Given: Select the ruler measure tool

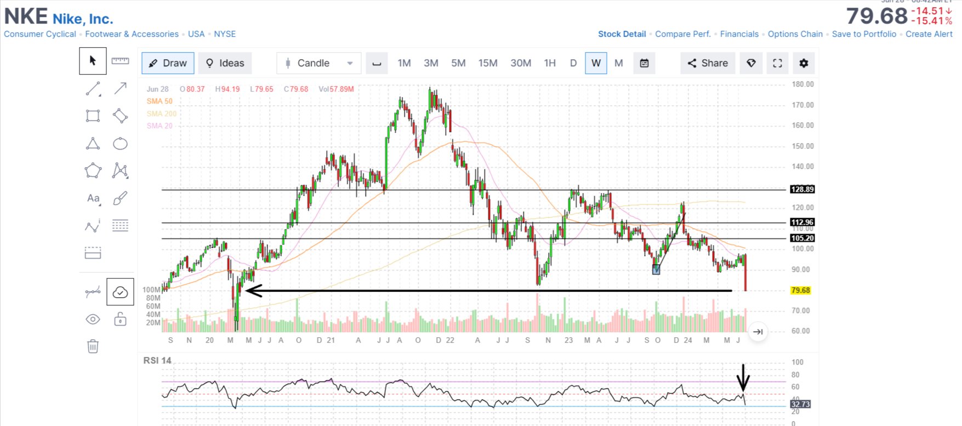Looking at the screenshot, I should pos(120,61).
